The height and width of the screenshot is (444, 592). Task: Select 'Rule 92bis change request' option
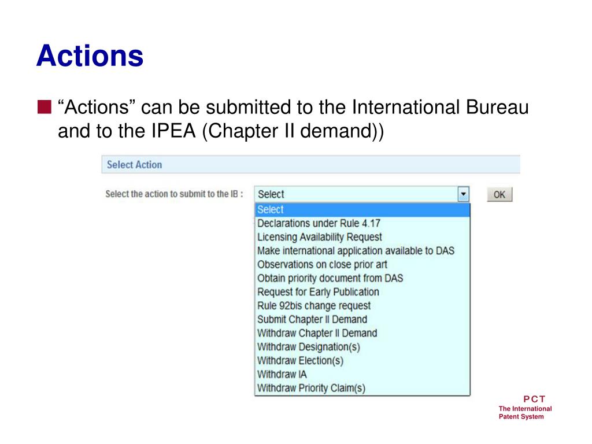click(362, 305)
